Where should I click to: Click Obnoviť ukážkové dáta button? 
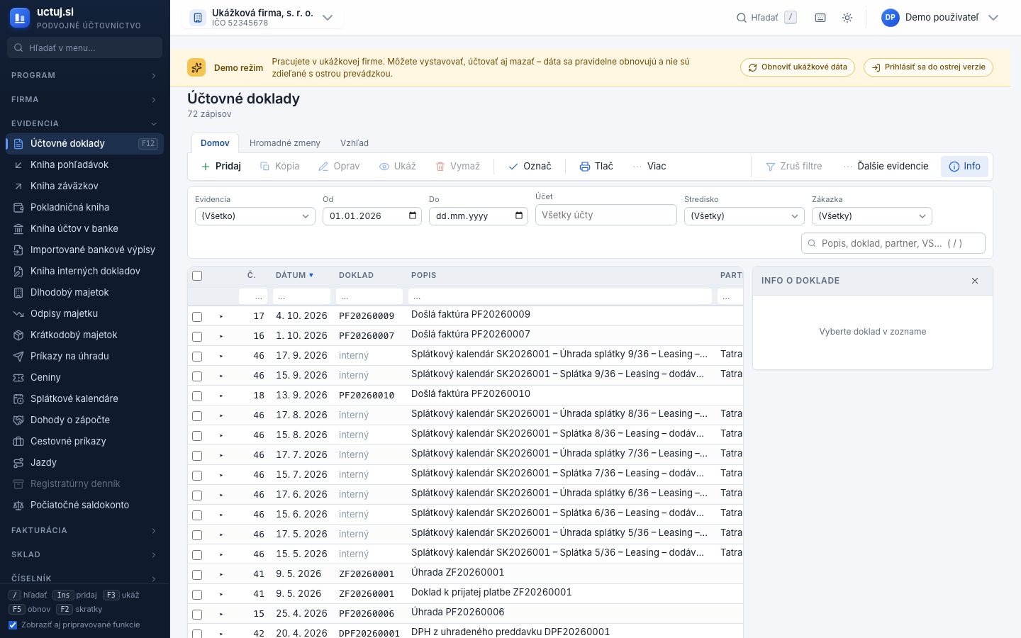pos(798,67)
